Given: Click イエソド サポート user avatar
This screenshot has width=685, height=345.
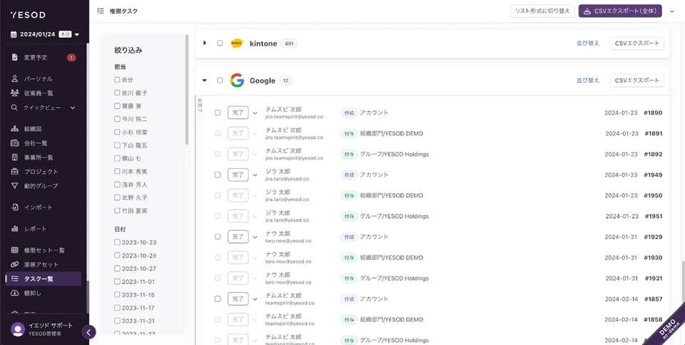Looking at the screenshot, I should (18, 329).
